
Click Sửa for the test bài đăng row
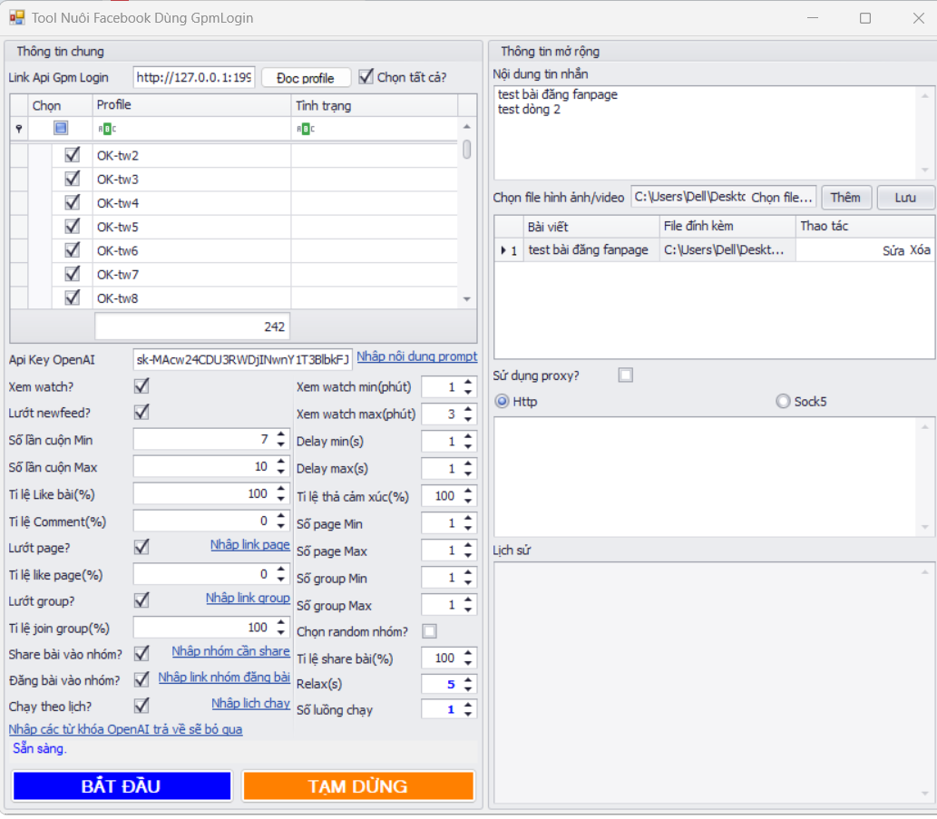pyautogui.click(x=893, y=250)
